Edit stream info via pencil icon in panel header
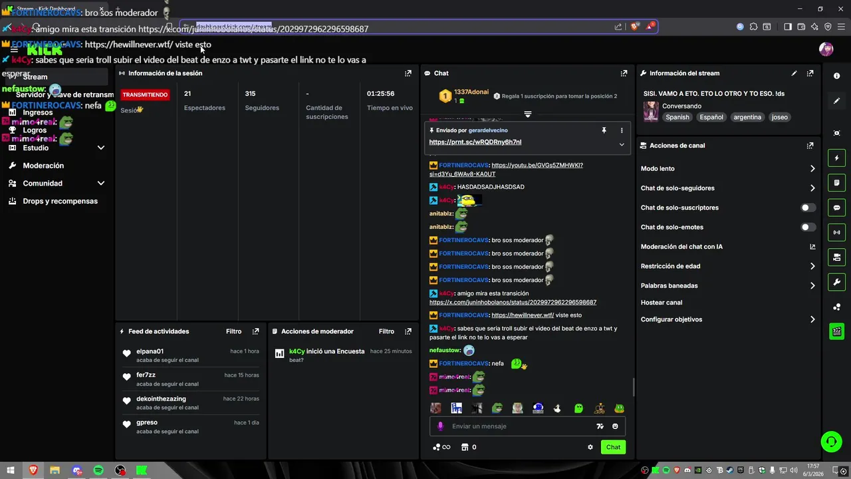 tap(794, 73)
